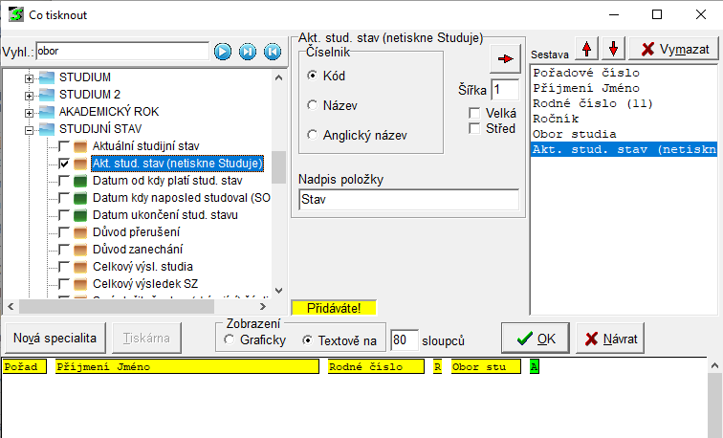Click the STUDIJNÍ STAV folder icon
This screenshot has width=723, height=438.
pos(46,129)
